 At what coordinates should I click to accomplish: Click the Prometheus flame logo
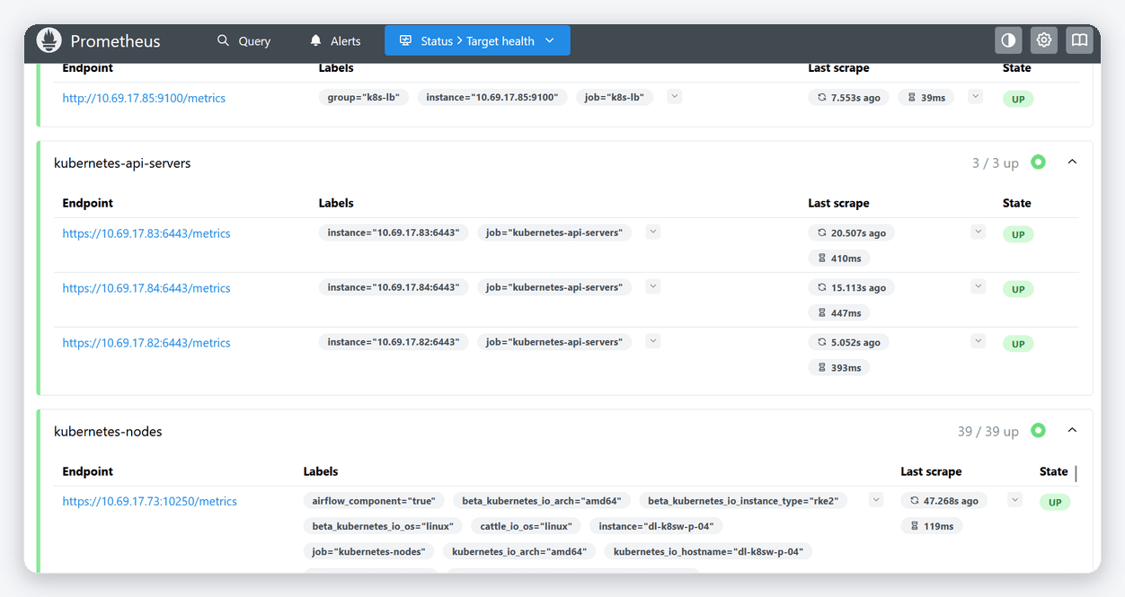pos(49,40)
